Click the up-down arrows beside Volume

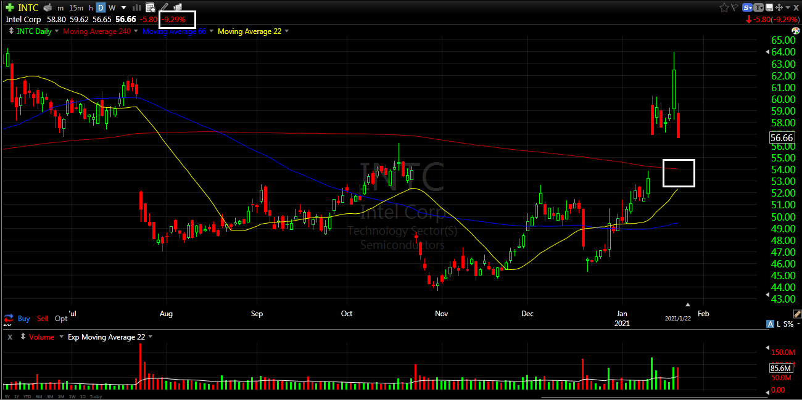point(24,337)
